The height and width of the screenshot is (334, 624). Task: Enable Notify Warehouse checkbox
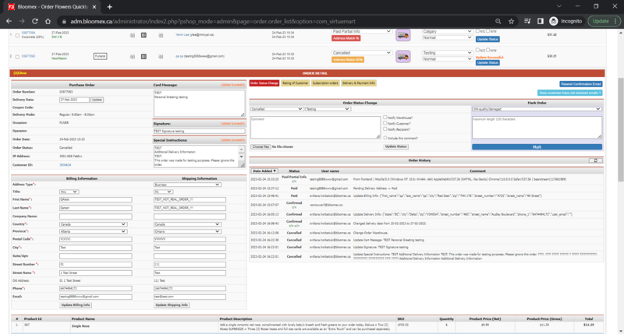385,118
